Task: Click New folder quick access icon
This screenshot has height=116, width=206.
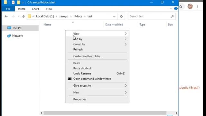Action: click(19, 2)
